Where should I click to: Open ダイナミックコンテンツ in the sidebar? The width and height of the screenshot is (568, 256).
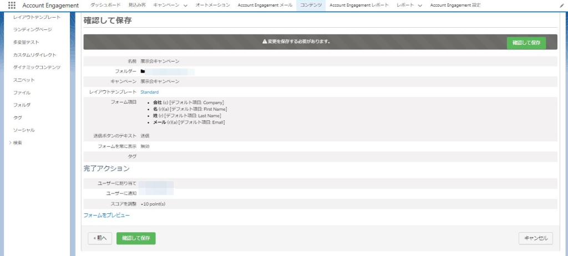click(37, 68)
